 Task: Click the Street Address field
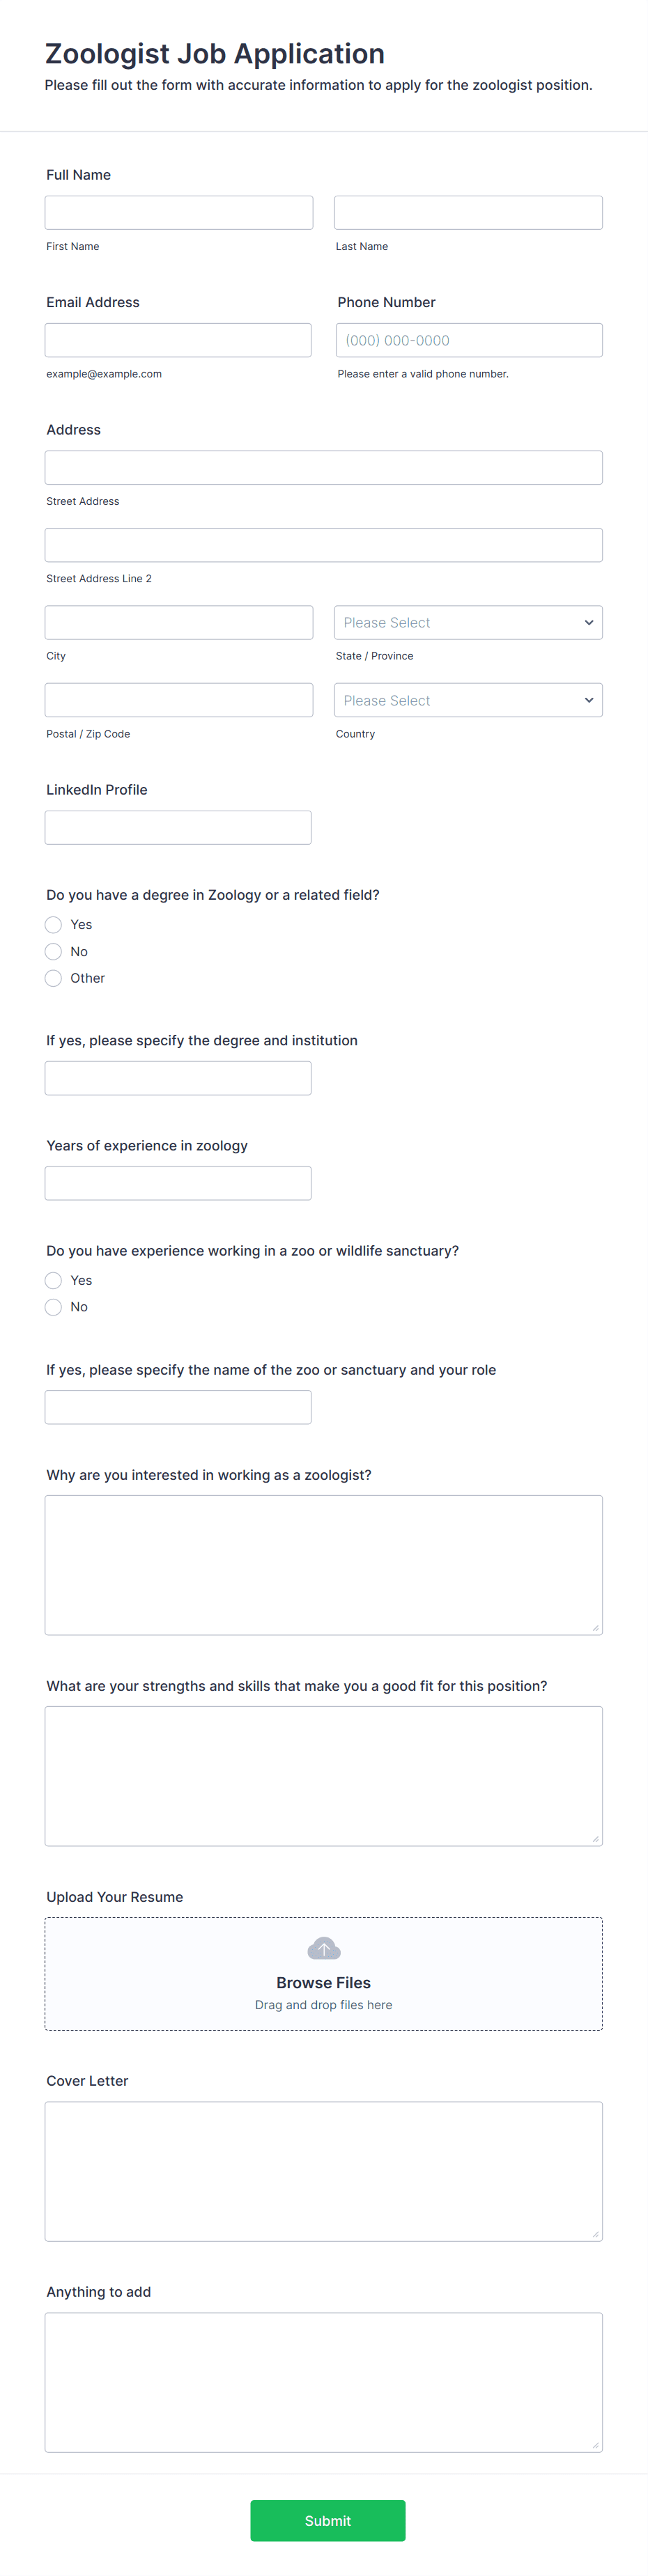[323, 467]
